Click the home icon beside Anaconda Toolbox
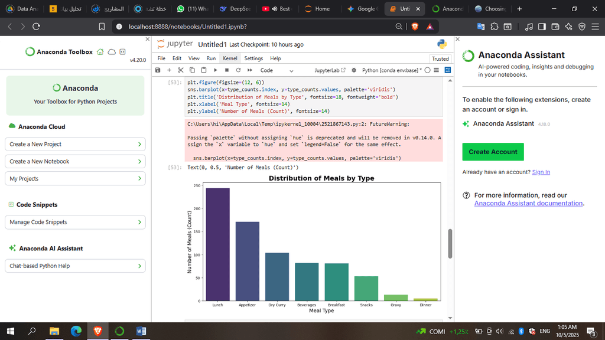 pyautogui.click(x=100, y=52)
